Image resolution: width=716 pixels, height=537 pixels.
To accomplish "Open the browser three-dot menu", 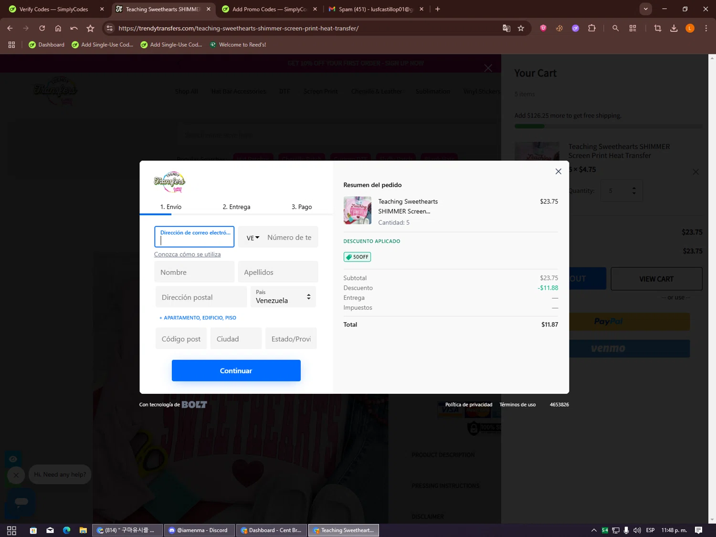I will coord(706,28).
